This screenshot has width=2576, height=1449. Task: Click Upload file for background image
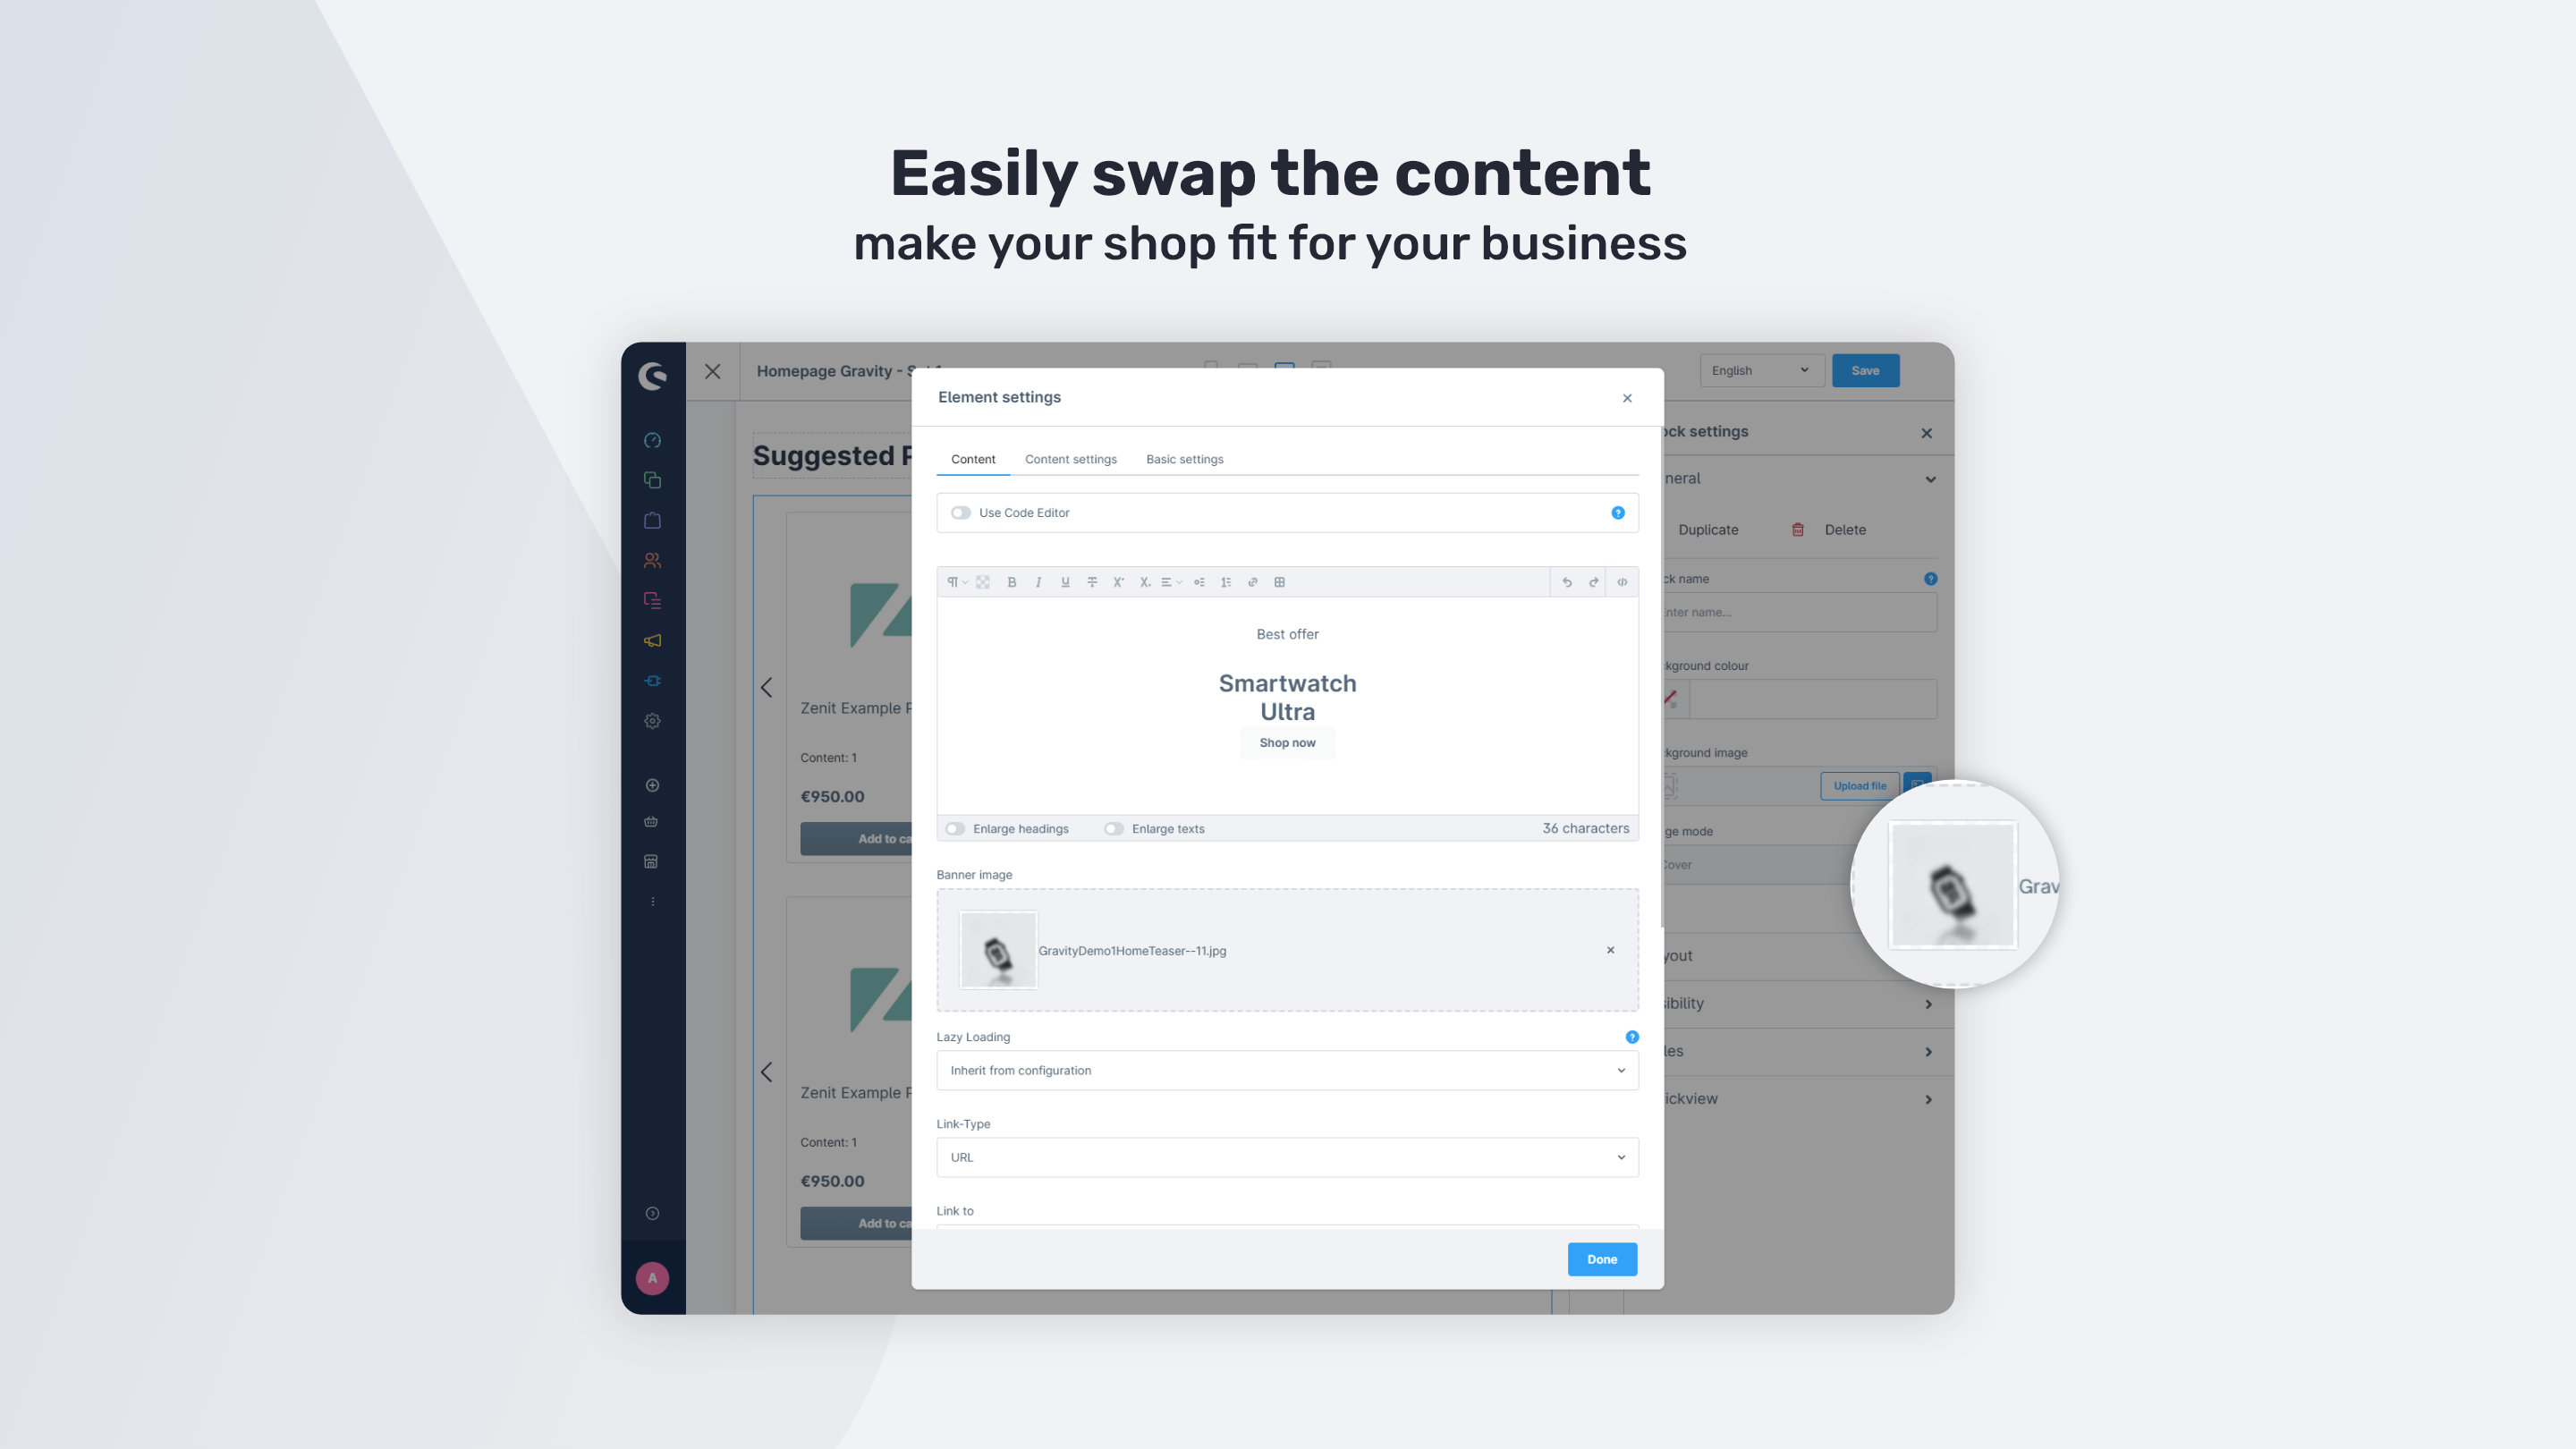click(x=1860, y=784)
